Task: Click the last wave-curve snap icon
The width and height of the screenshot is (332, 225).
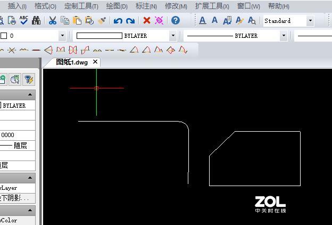Action: [x=183, y=50]
